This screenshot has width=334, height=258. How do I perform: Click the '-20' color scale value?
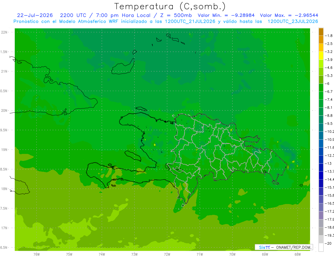(328, 243)
